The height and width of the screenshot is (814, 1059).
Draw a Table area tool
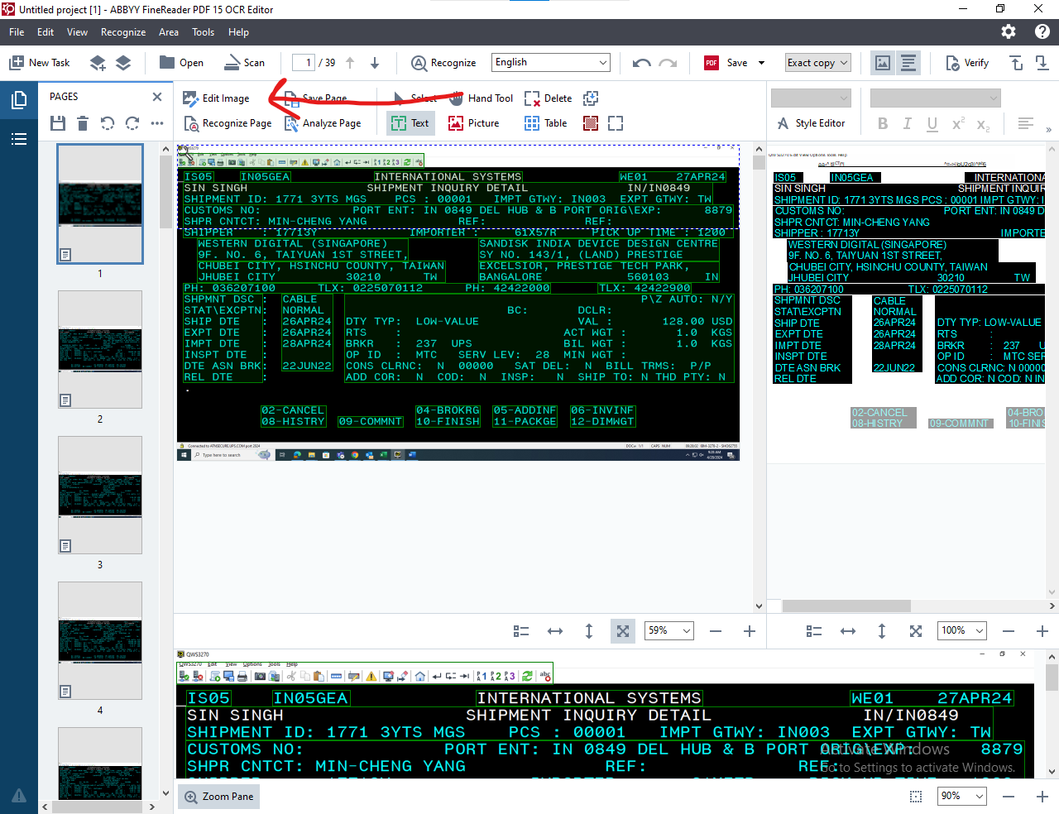[x=545, y=123]
